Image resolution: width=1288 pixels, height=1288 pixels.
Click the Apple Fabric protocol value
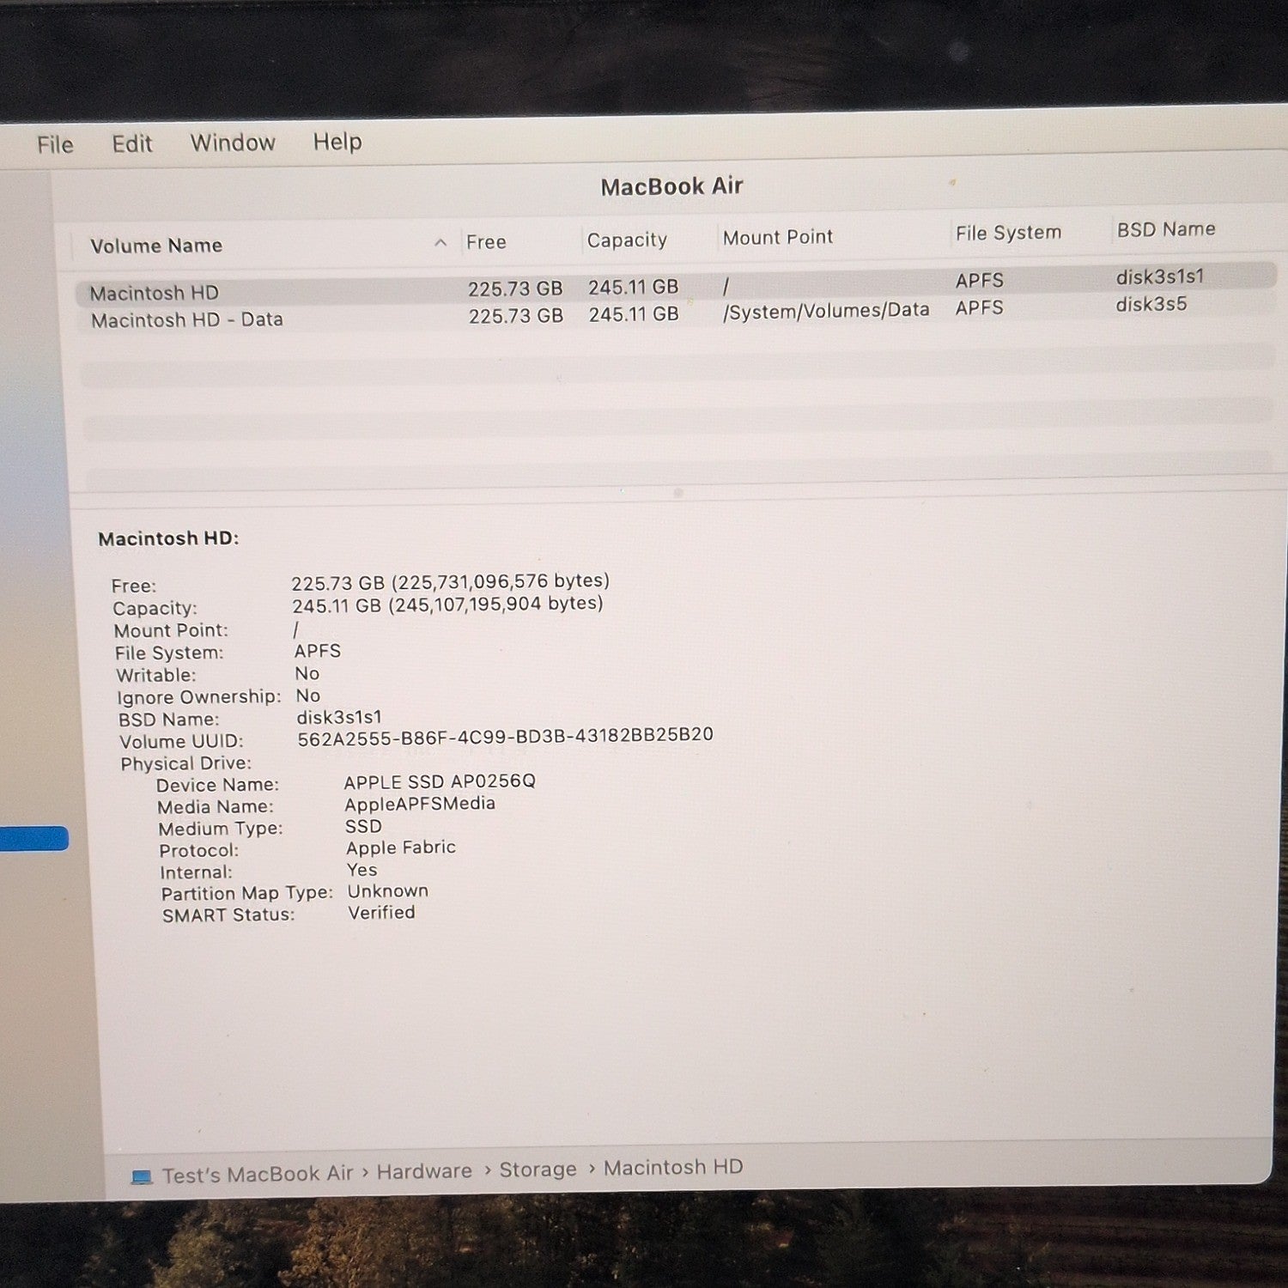[401, 848]
